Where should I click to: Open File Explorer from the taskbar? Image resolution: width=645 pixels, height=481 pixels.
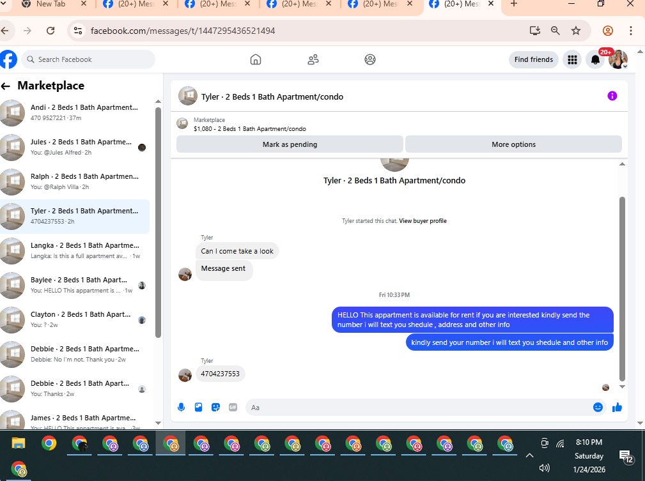19,443
